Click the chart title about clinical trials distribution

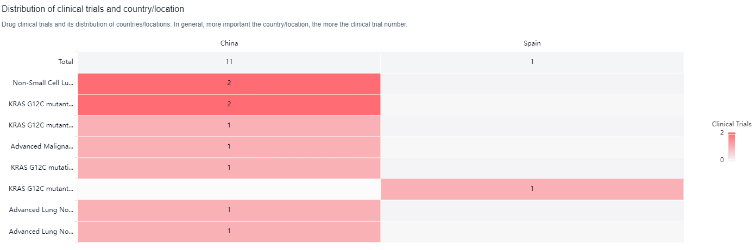click(x=93, y=9)
